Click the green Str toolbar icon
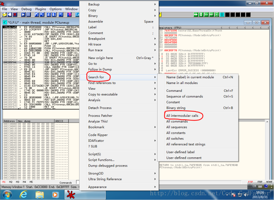The width and height of the screenshot is (274, 200). point(206,15)
